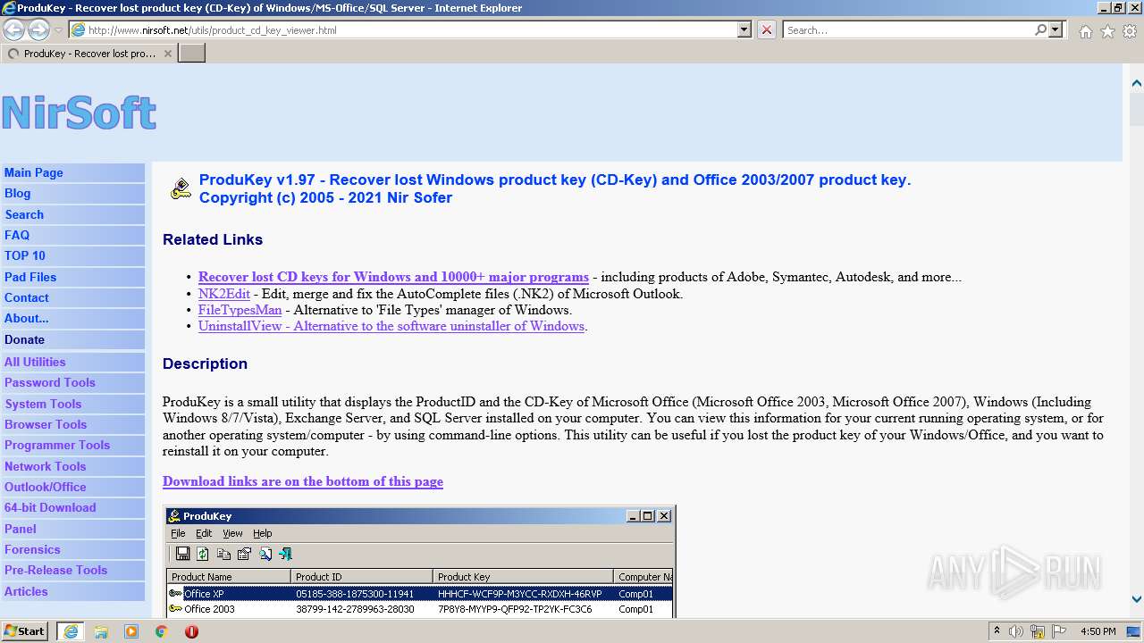The image size is (1144, 643).
Task: Open Internet Explorer taskbar icon
Action: click(x=70, y=631)
